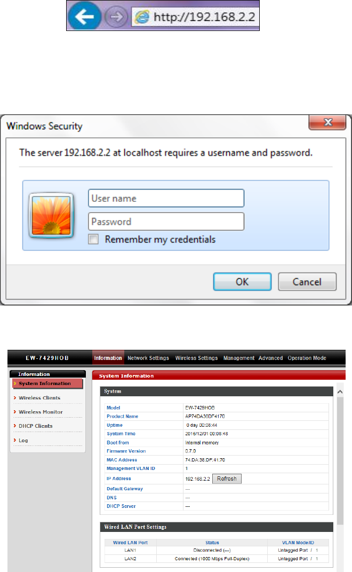Open the Network Settings tab
Image resolution: width=352 pixels, height=572 pixels.
point(148,358)
